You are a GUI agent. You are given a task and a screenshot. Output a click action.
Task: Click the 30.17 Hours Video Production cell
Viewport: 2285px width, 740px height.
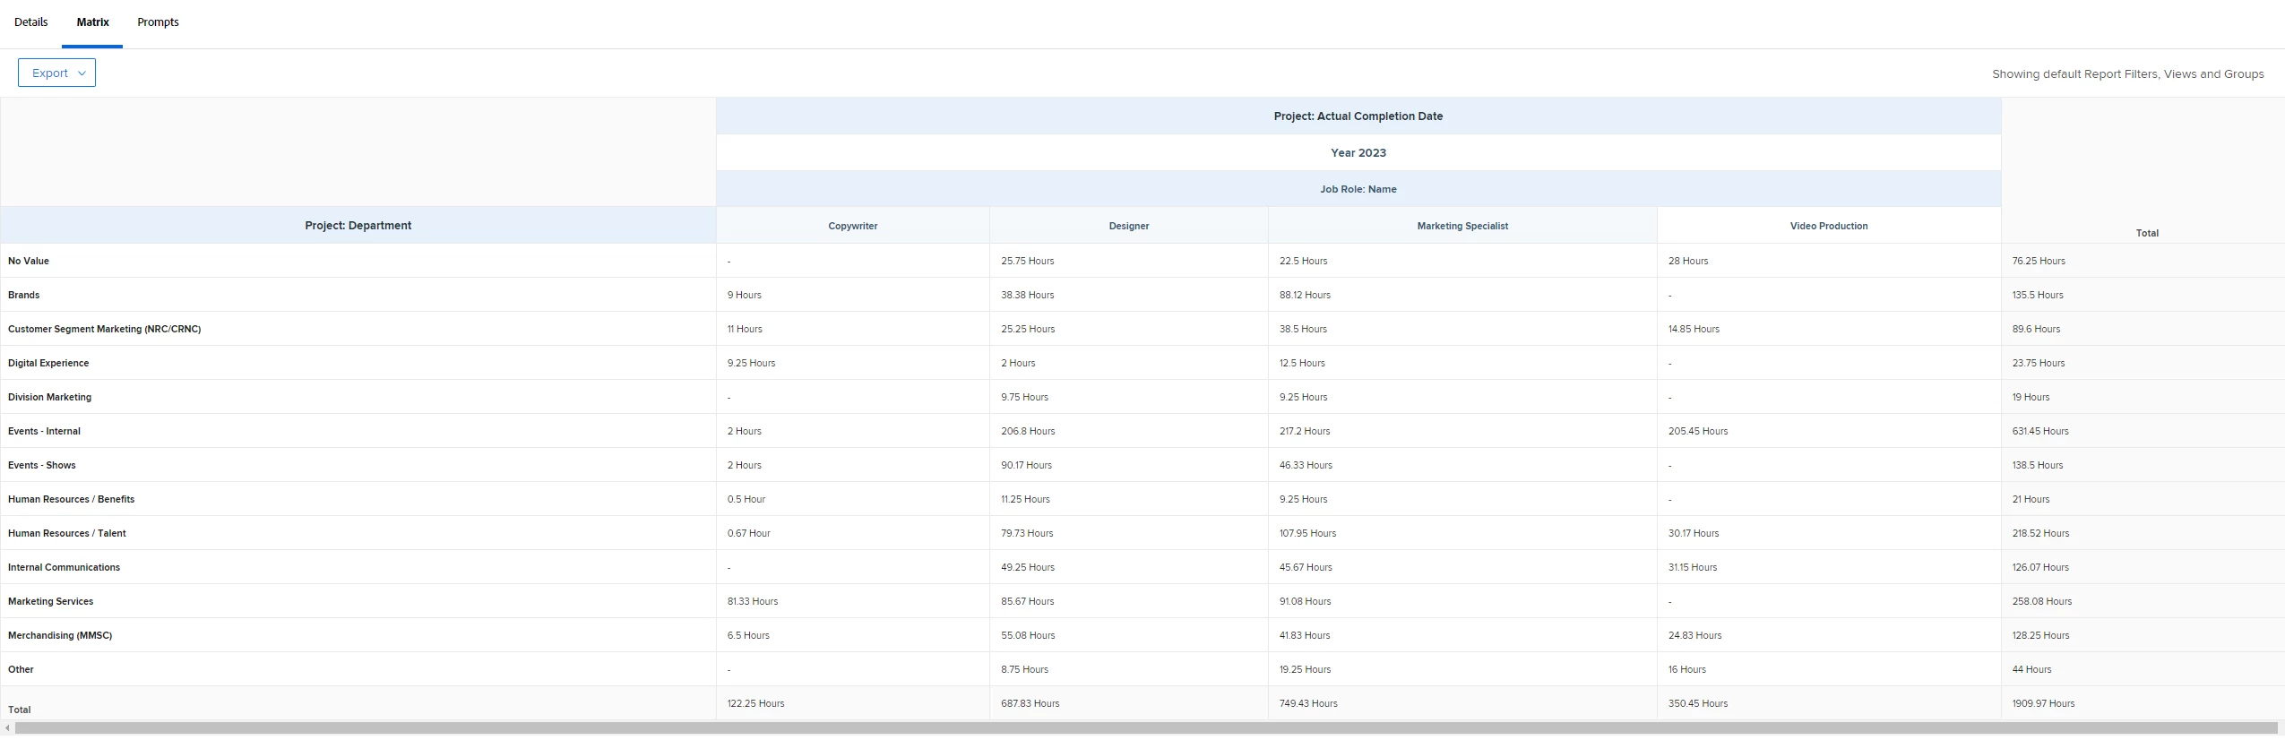(1829, 533)
